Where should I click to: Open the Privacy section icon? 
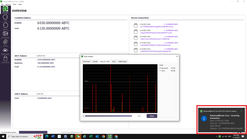5,43
